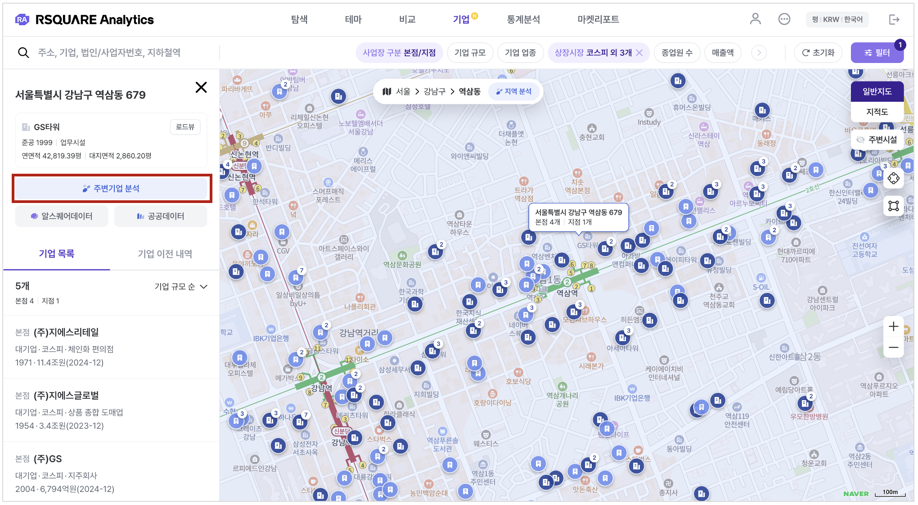Toggle 주변시설 visibility on map
The width and height of the screenshot is (918, 505).
[877, 140]
